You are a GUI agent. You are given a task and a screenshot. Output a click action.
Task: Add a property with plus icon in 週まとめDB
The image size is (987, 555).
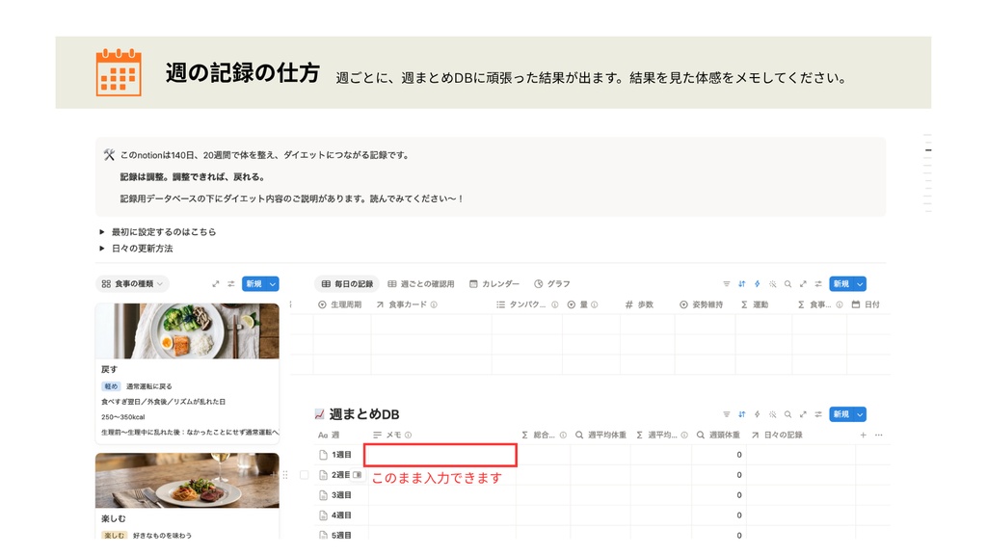click(863, 435)
